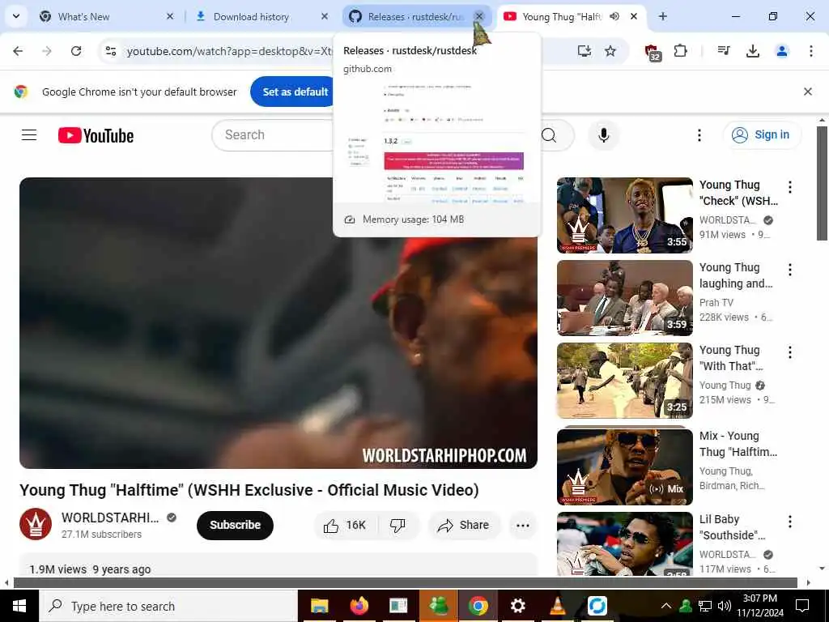
Task: Open YouTube settings three-dot menu
Action: pos(699,135)
